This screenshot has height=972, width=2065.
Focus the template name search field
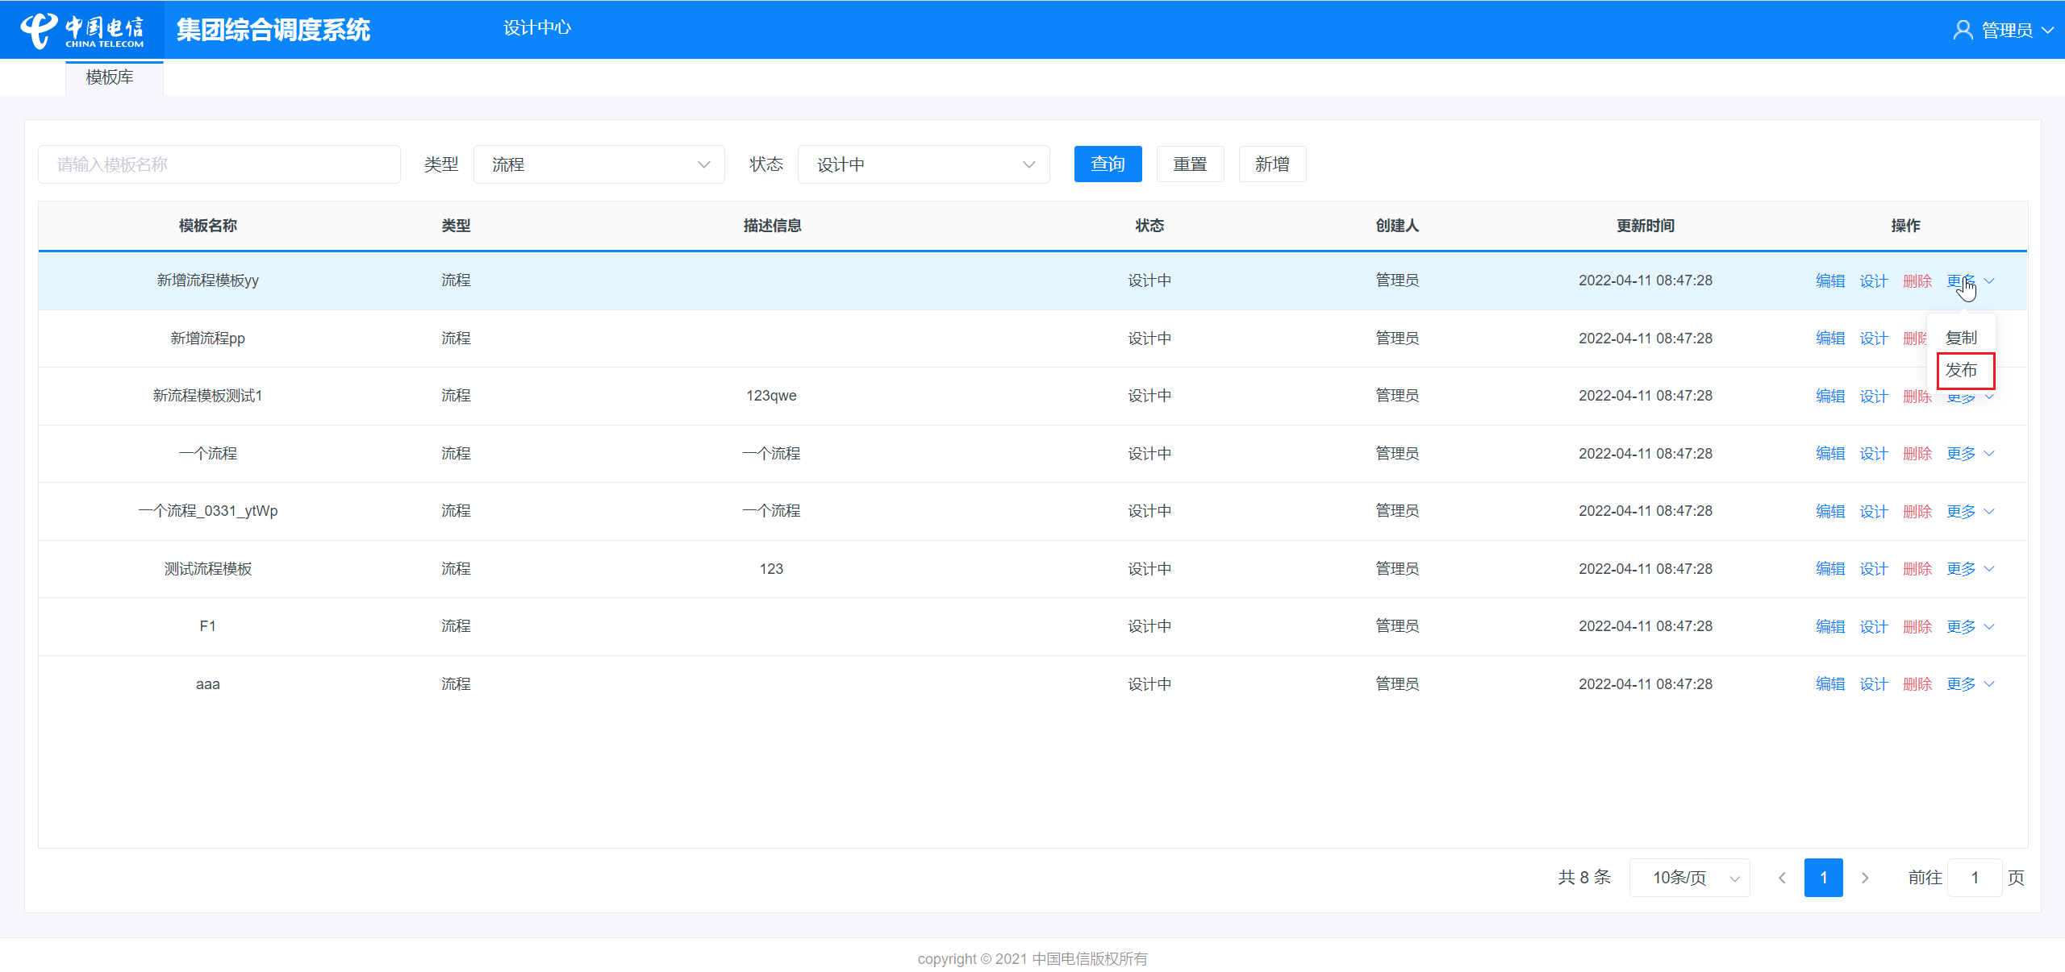pyautogui.click(x=219, y=164)
